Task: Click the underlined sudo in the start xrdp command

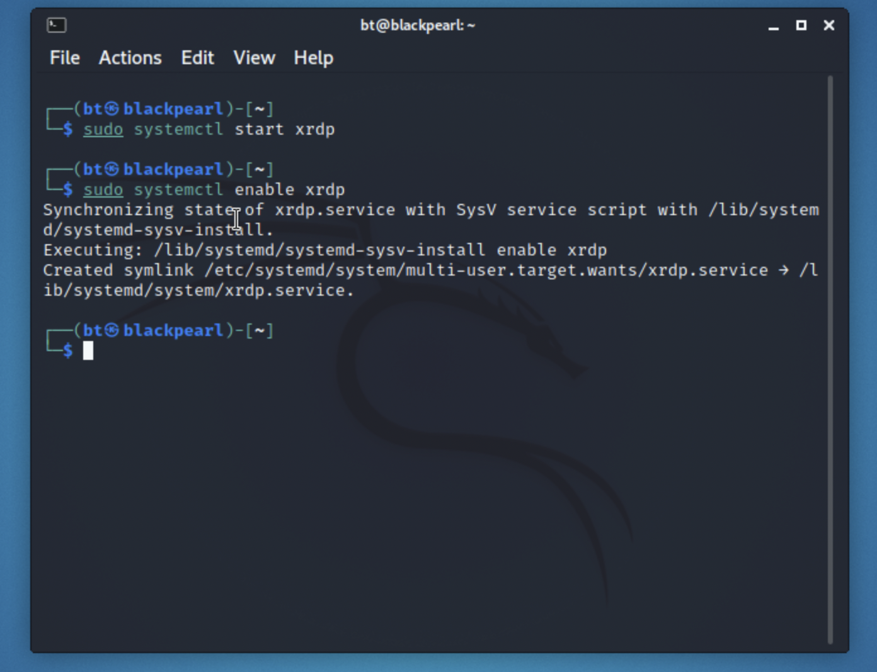Action: 103,130
